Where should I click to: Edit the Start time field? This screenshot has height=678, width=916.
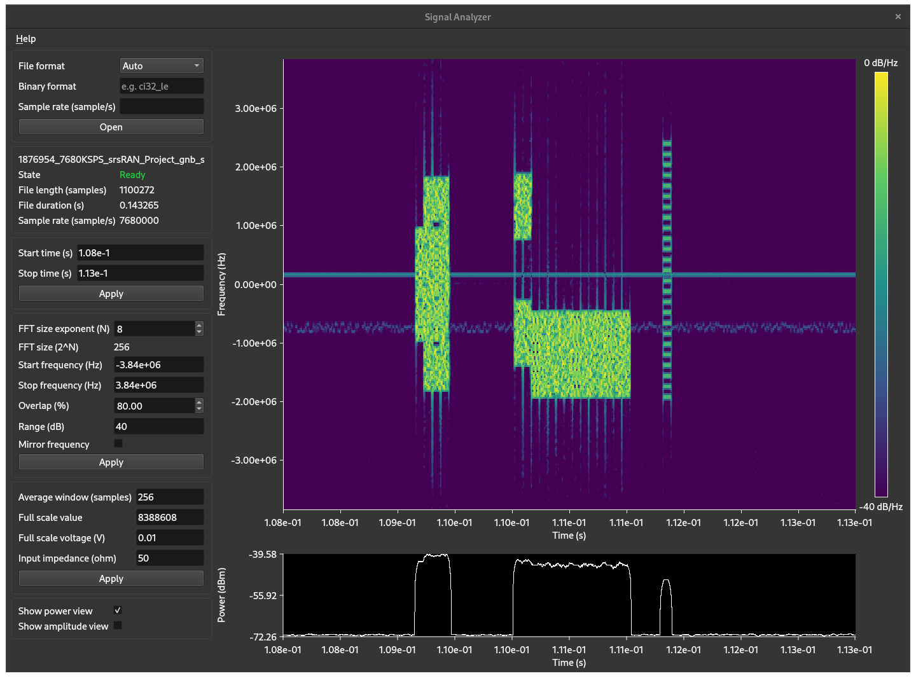click(140, 253)
